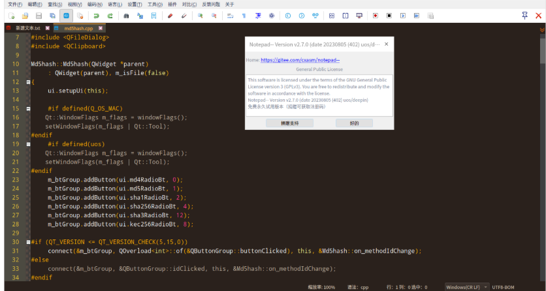Switch to the 新建文本.txt tab
The height and width of the screenshot is (291, 546).
[28, 28]
